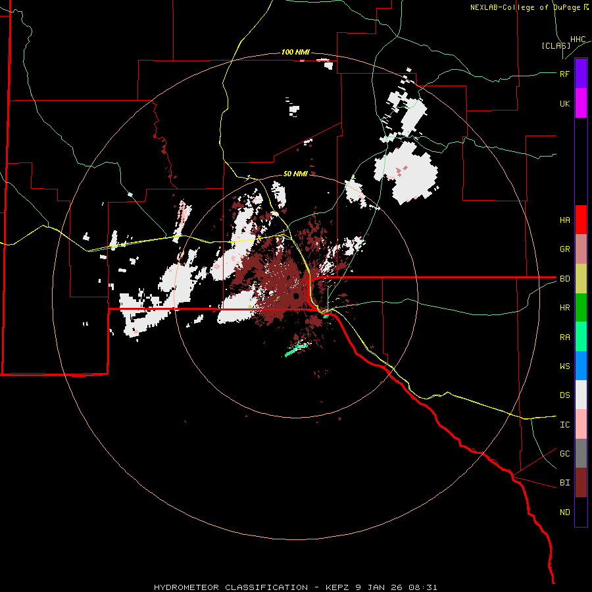Screen dimensions: 592x592
Task: Click the RF legend label
Action: click(x=564, y=74)
